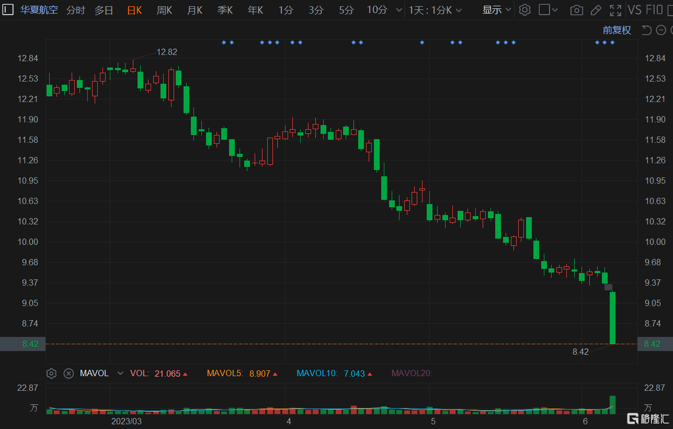This screenshot has height=429, width=673.
Task: Activate the pencil drawing tool
Action: click(x=596, y=10)
